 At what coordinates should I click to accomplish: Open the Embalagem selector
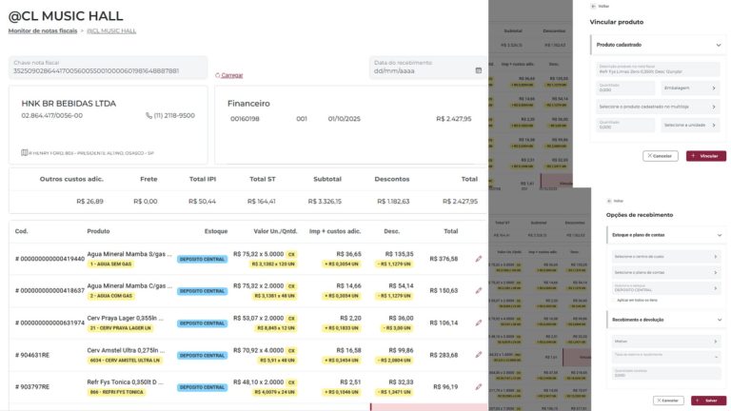click(x=690, y=88)
